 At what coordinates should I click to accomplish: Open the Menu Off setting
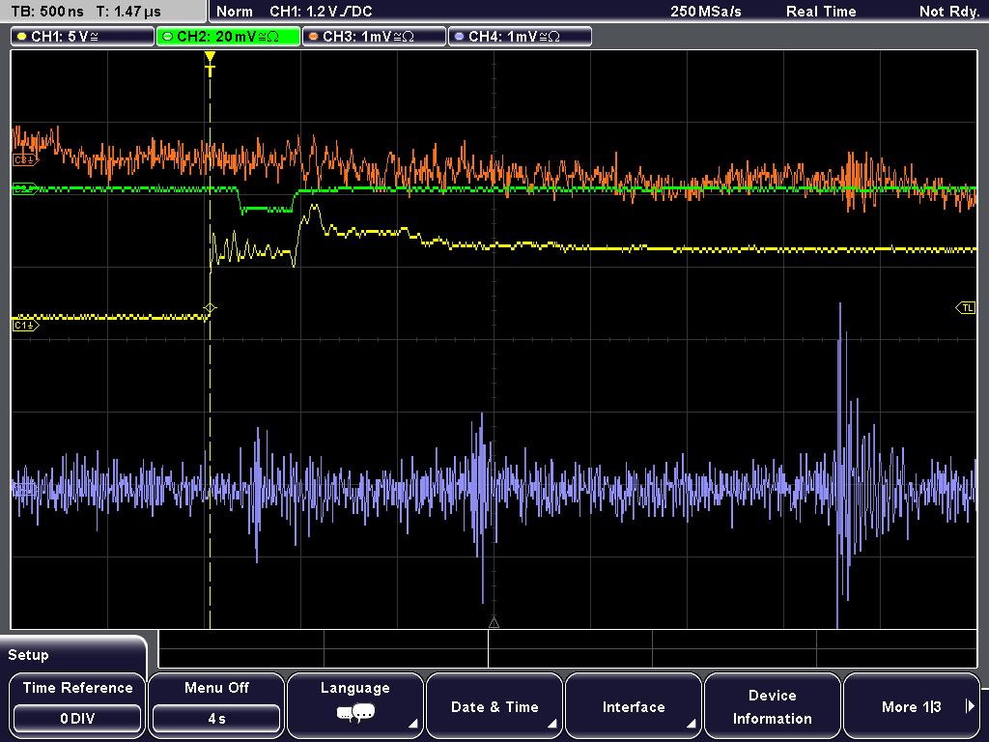pyautogui.click(x=216, y=704)
